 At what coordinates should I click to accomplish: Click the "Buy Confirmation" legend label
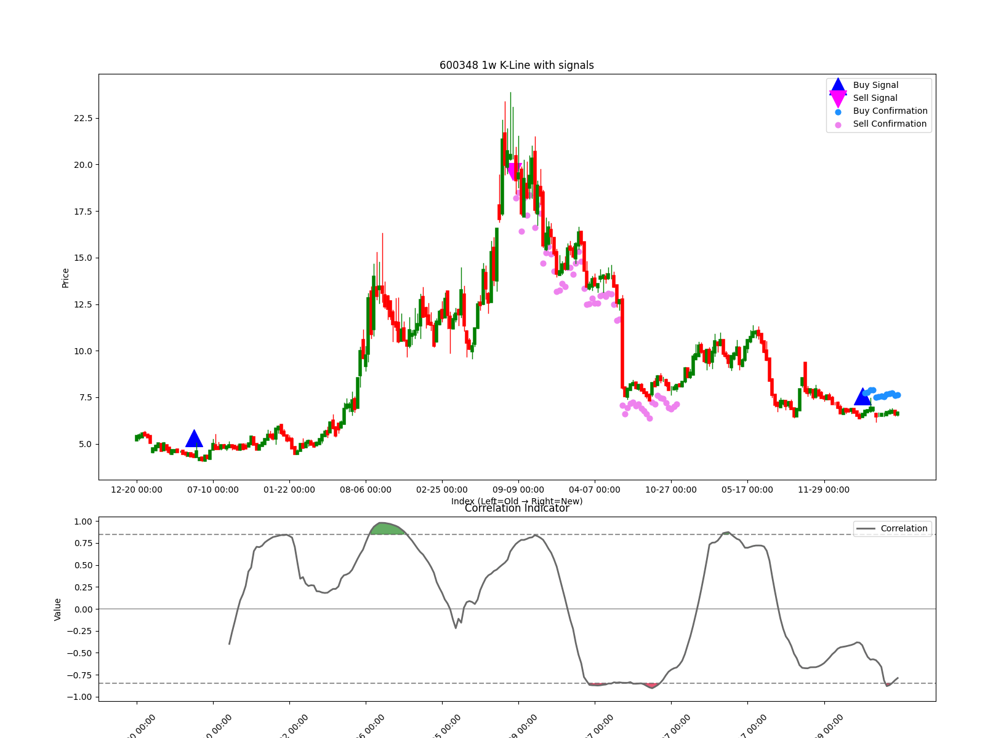tap(890, 111)
